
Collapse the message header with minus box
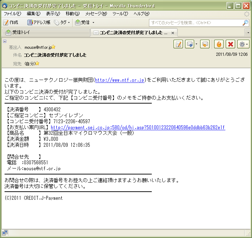tap(5, 41)
